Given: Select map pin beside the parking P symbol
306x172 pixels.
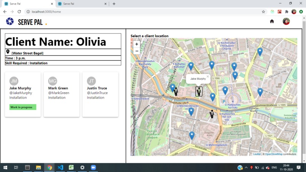Looking at the screenshot, I should click(225, 91).
